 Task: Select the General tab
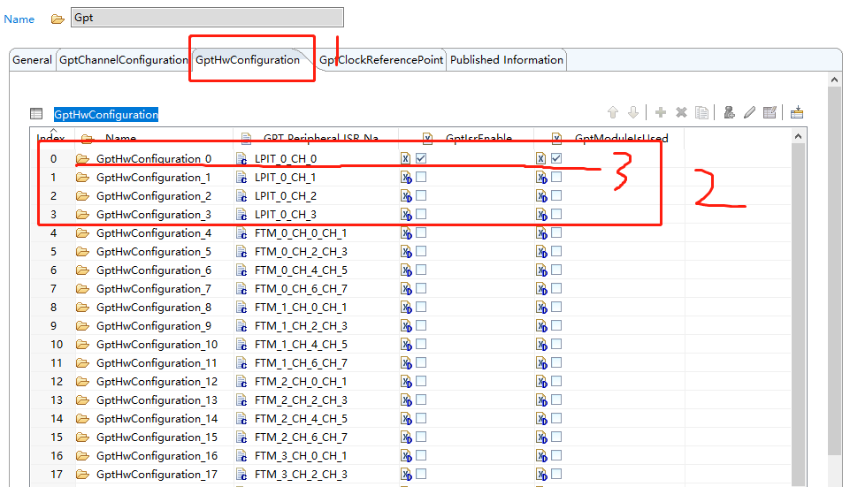33,59
